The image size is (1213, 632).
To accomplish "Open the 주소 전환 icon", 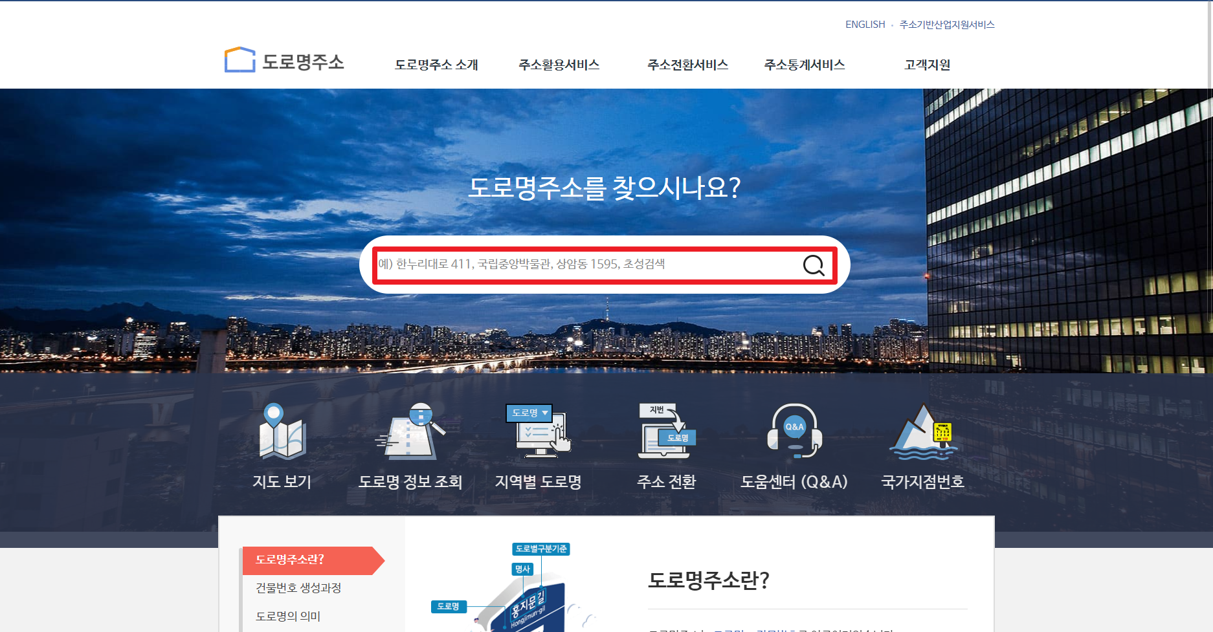I will [667, 431].
